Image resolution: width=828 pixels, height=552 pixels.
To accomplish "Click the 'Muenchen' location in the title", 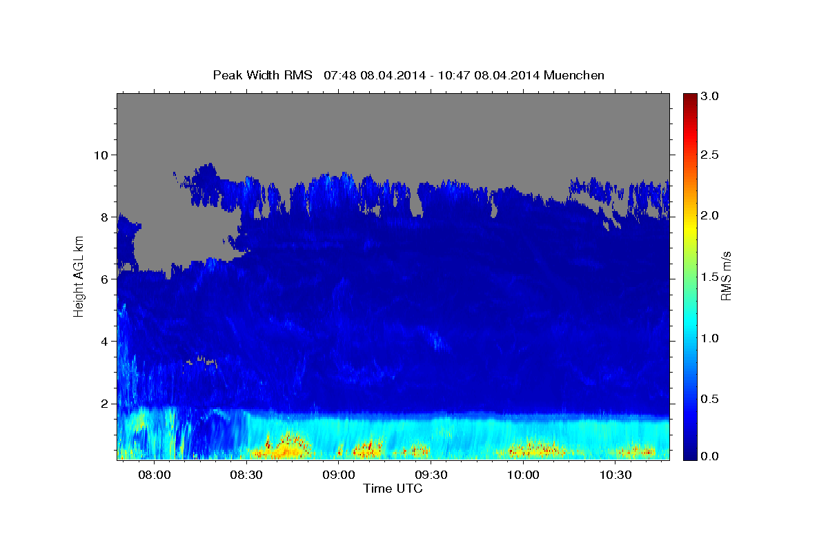I will point(574,75).
